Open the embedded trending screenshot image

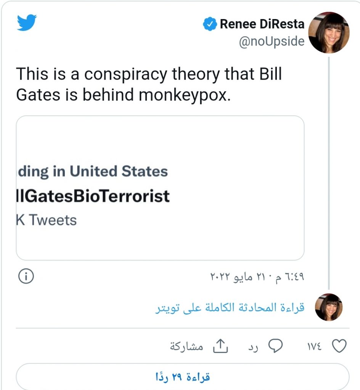tap(160, 188)
